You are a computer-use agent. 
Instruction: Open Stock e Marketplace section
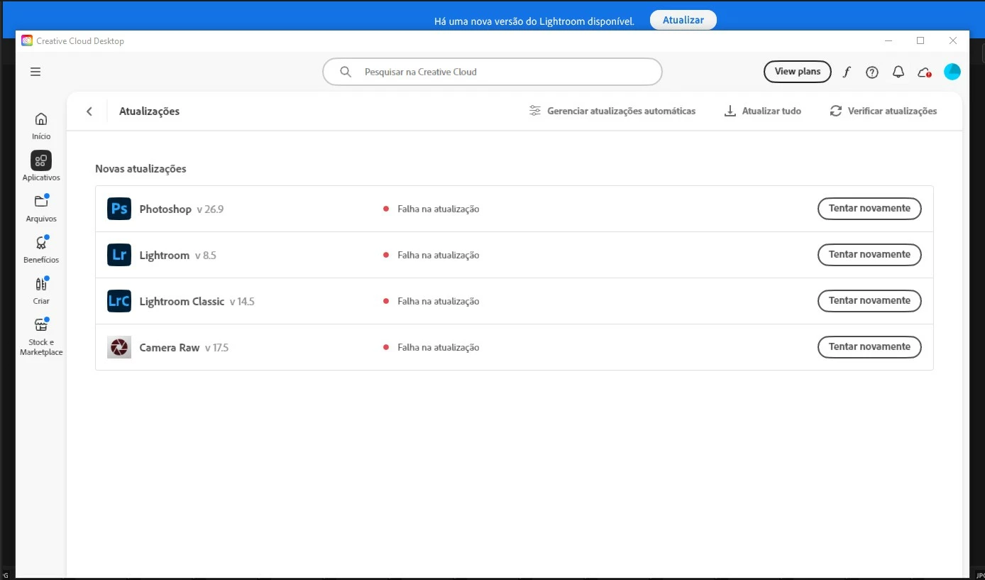click(41, 336)
